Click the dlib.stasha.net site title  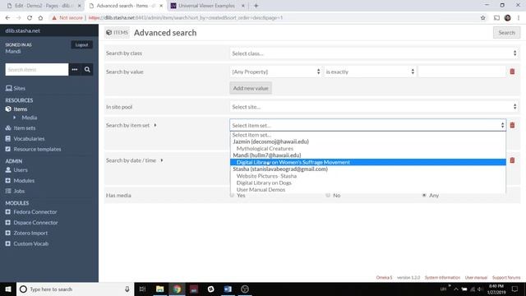tap(22, 30)
